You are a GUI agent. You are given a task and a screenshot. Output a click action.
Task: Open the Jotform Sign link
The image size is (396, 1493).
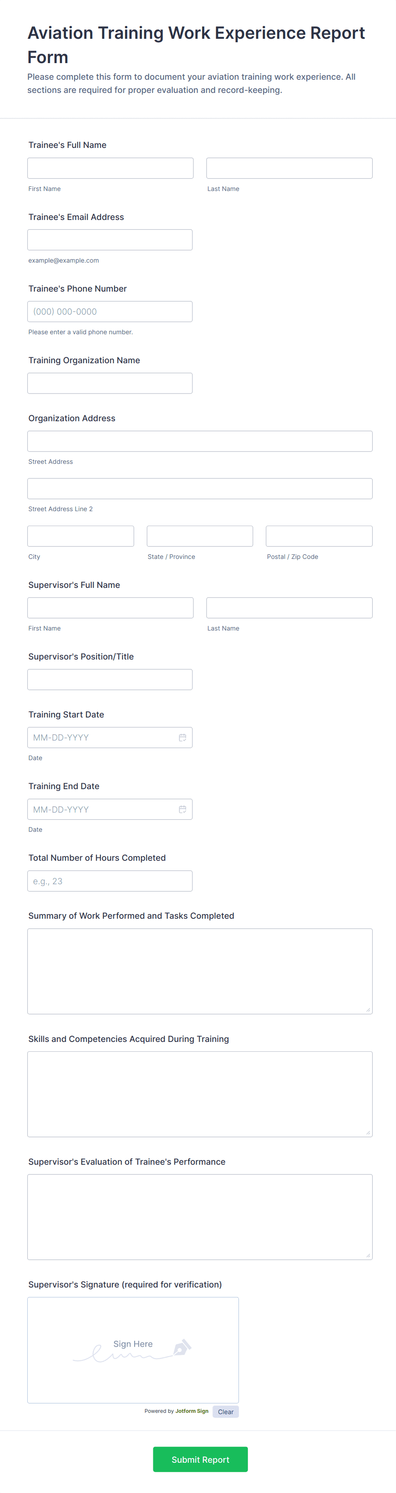click(192, 1411)
